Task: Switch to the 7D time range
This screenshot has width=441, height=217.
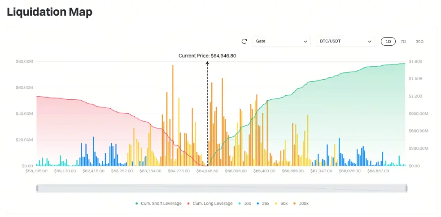Action: [x=403, y=42]
